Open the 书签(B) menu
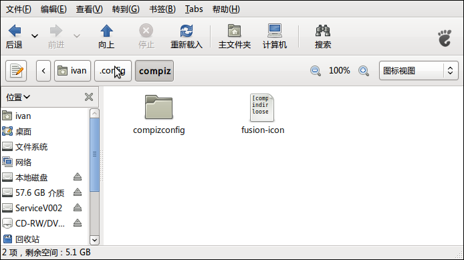 pyautogui.click(x=162, y=9)
